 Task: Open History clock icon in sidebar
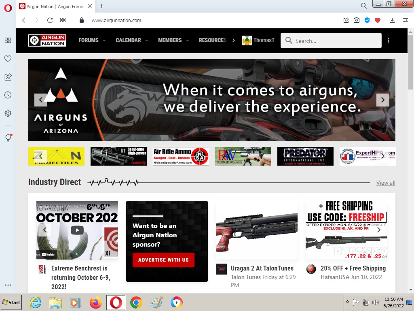(8, 95)
